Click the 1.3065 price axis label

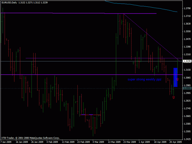[187, 78]
